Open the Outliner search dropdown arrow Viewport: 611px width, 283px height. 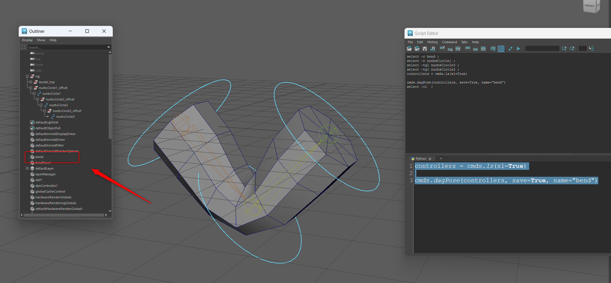click(x=109, y=47)
